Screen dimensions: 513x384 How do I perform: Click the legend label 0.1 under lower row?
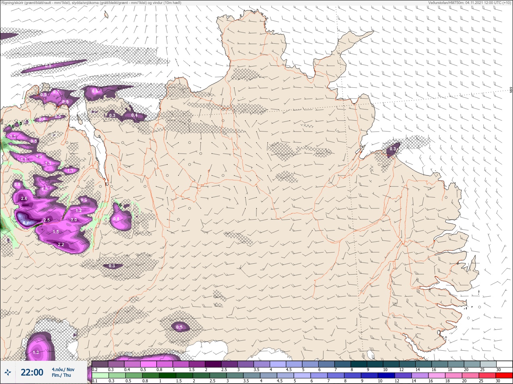pos(95,381)
